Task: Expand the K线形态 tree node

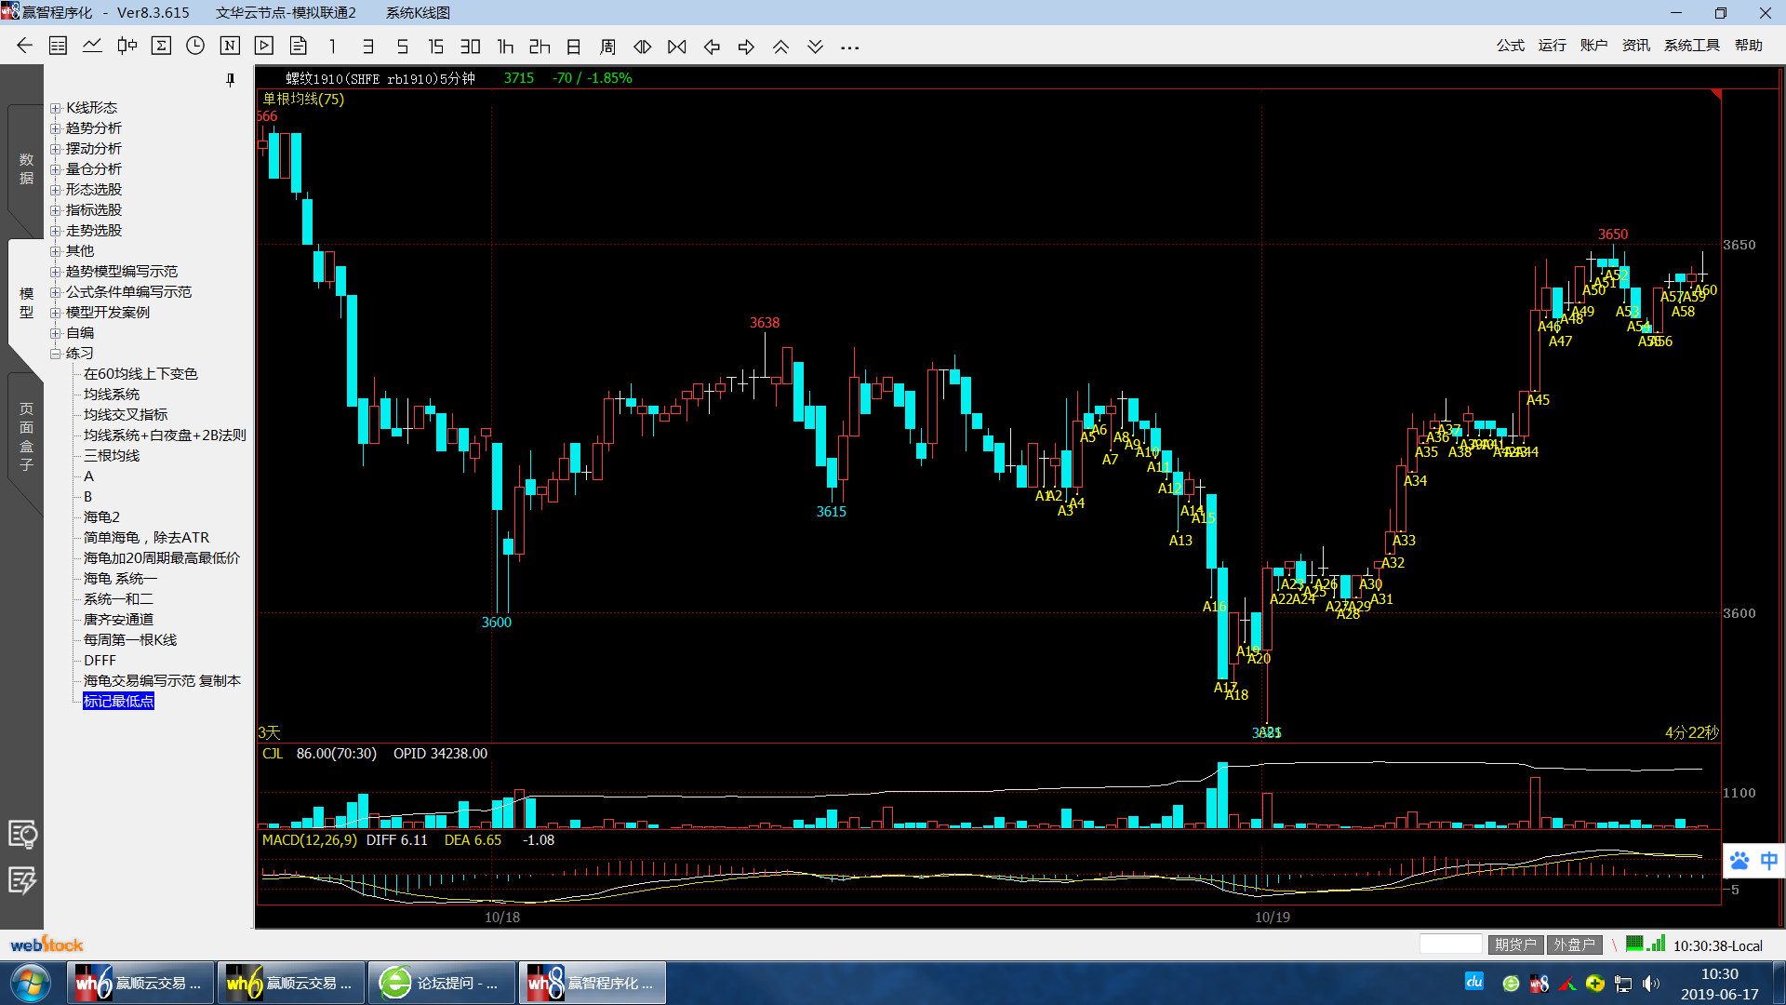Action: (x=55, y=108)
